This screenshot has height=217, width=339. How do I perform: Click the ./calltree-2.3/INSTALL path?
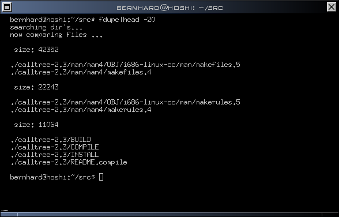[55, 155]
